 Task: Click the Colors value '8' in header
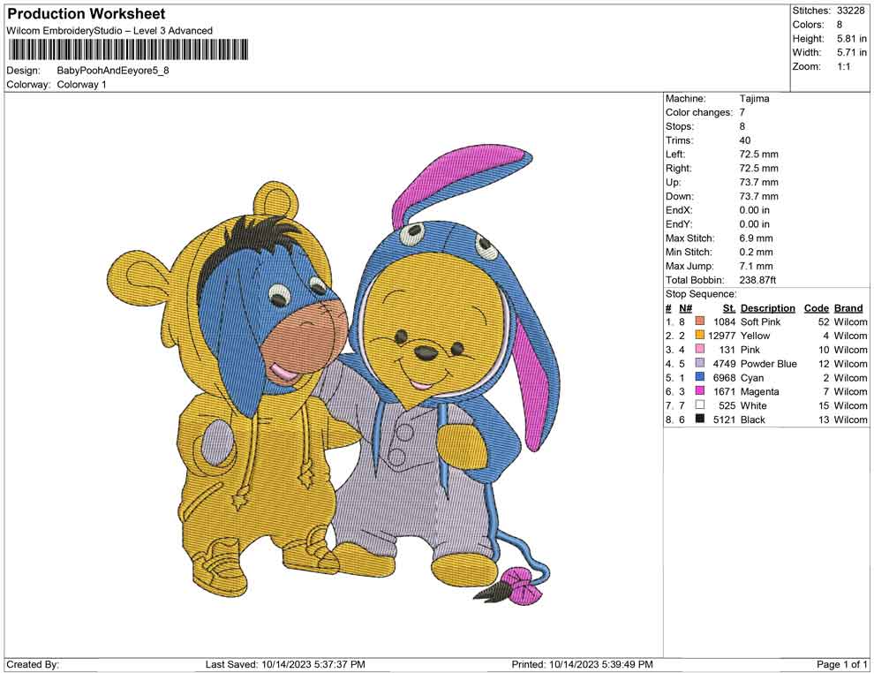point(840,25)
